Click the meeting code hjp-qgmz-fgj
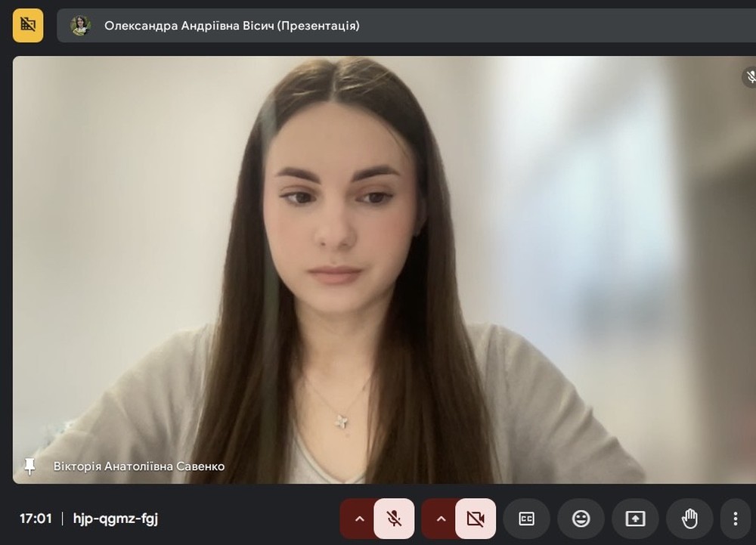This screenshot has width=756, height=545. pyautogui.click(x=116, y=519)
